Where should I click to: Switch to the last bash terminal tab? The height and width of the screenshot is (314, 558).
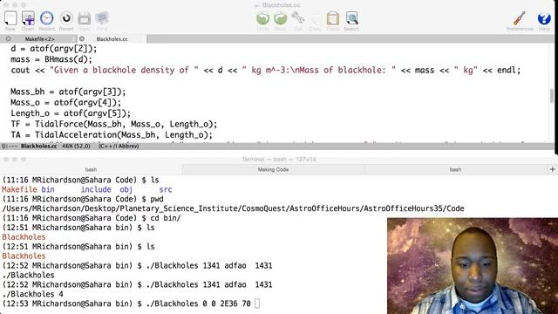455,170
